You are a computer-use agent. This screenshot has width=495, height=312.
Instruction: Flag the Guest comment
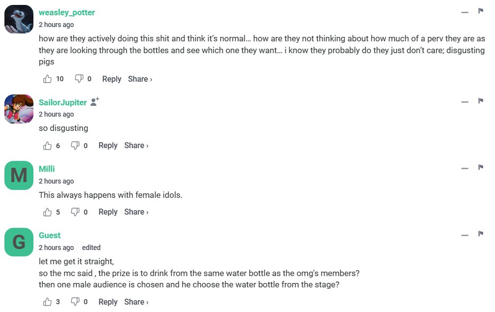pos(481,234)
